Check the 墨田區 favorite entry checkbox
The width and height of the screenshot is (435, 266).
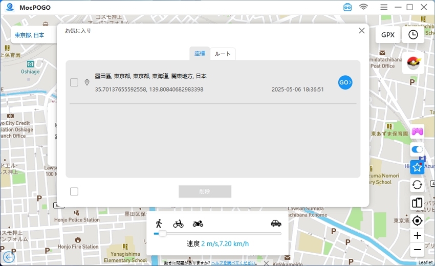point(74,82)
